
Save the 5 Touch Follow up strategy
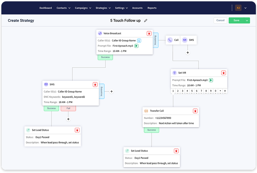(236, 20)
